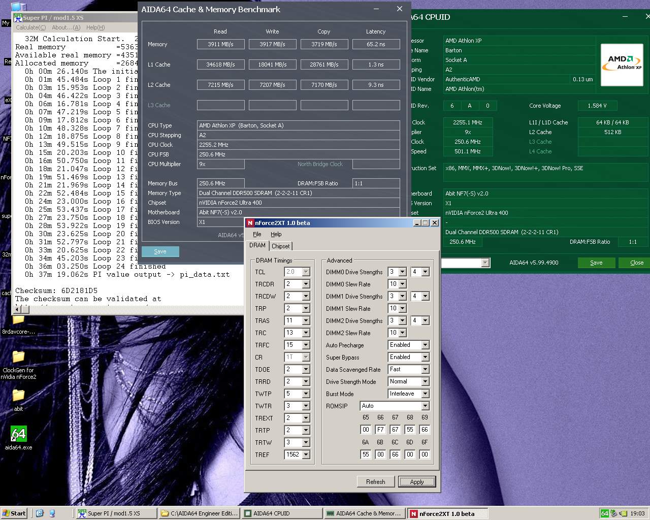Open DIMM1 Slew Rate dropdown
Screen dimensions: 650x520
402,309
